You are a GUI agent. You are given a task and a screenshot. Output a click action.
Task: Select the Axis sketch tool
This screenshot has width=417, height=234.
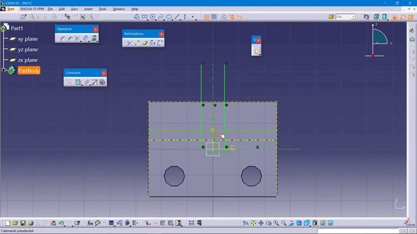(x=185, y=17)
